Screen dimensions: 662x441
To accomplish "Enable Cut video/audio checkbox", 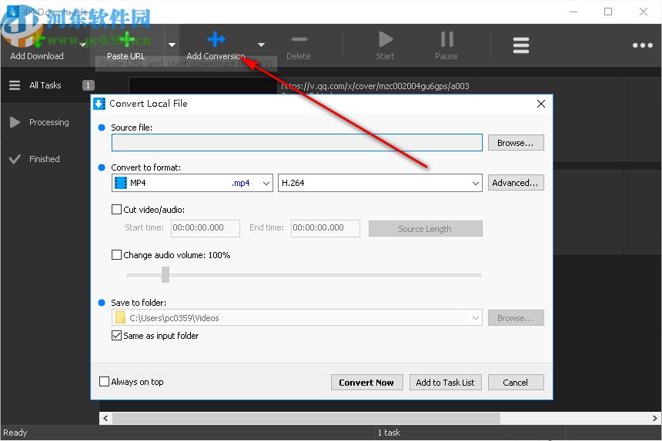I will [x=116, y=209].
